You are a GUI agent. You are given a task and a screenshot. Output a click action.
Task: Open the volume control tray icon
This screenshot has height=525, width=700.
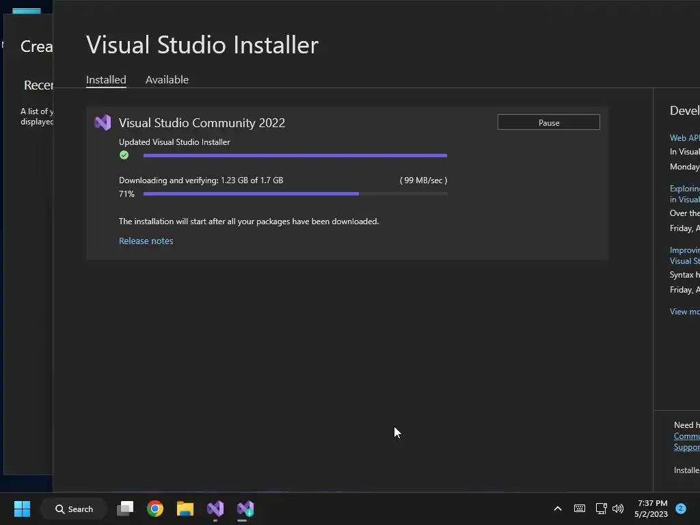pos(618,509)
